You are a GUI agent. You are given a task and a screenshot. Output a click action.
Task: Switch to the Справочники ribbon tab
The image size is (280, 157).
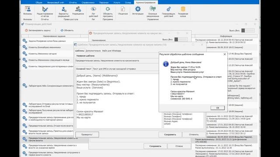coord(88,3)
